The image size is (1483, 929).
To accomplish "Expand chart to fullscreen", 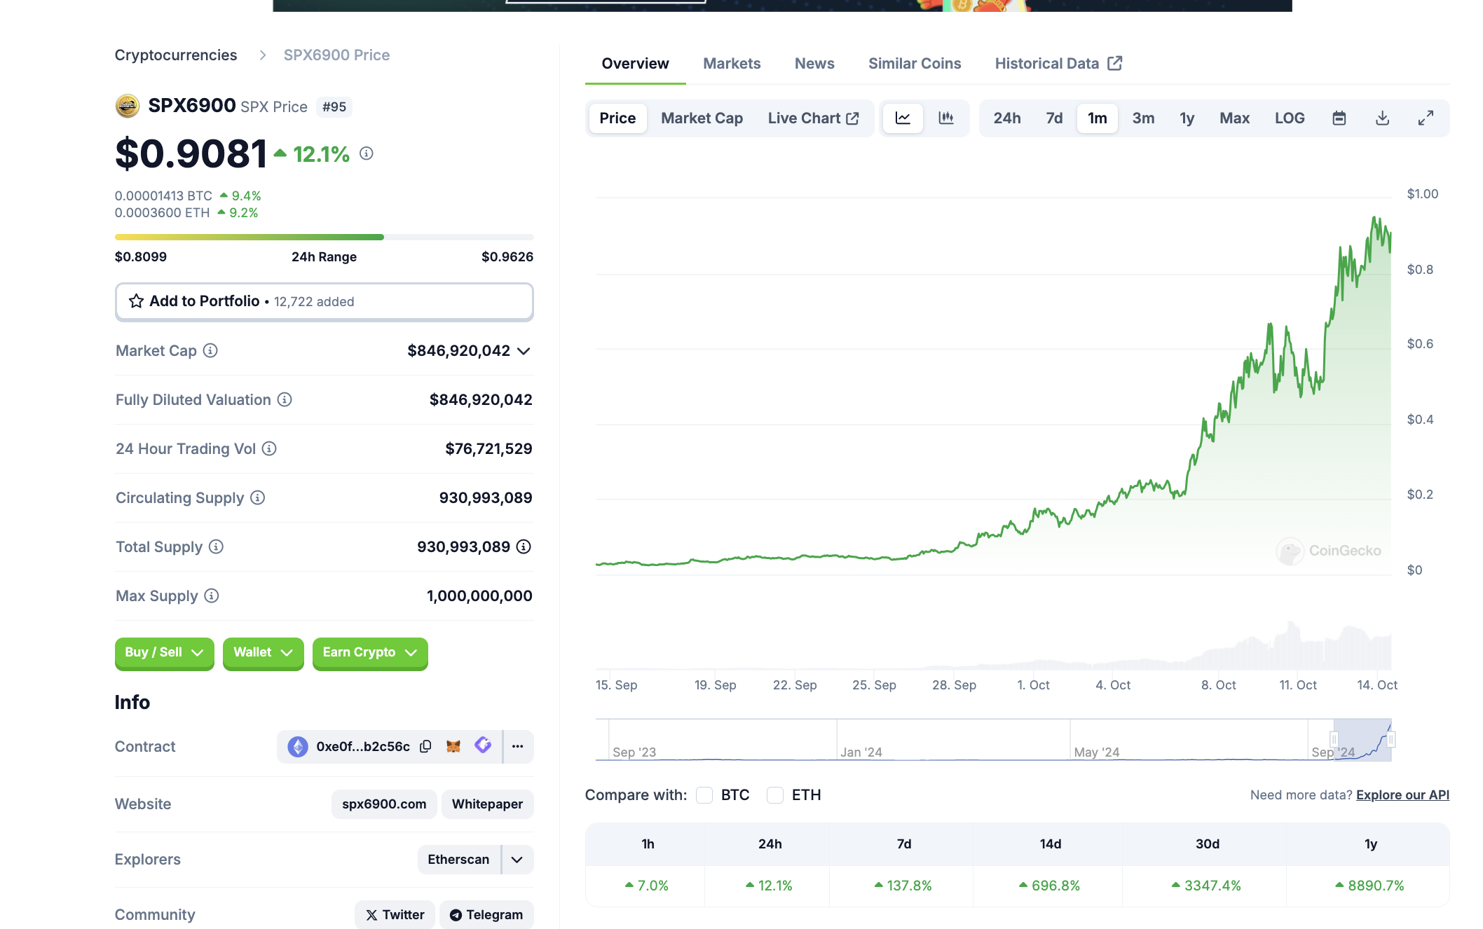I will tap(1426, 118).
